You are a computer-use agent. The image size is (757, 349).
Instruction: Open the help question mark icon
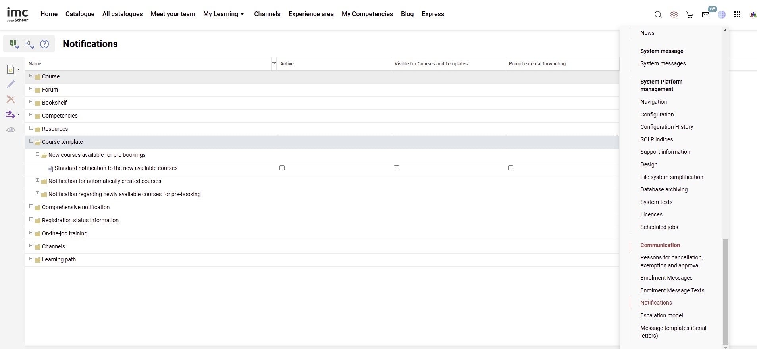[44, 44]
